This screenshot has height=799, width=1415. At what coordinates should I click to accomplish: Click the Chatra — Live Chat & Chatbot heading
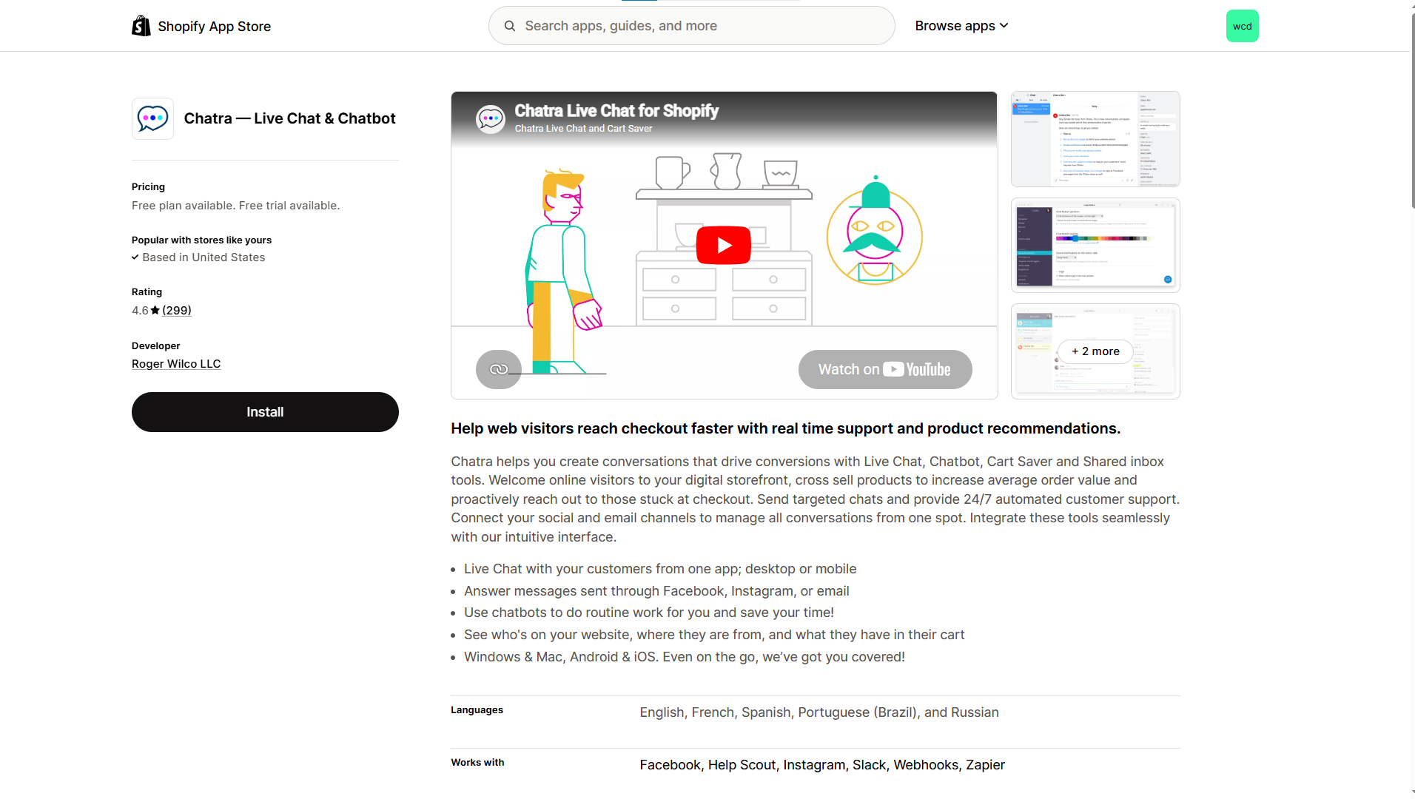pos(289,118)
